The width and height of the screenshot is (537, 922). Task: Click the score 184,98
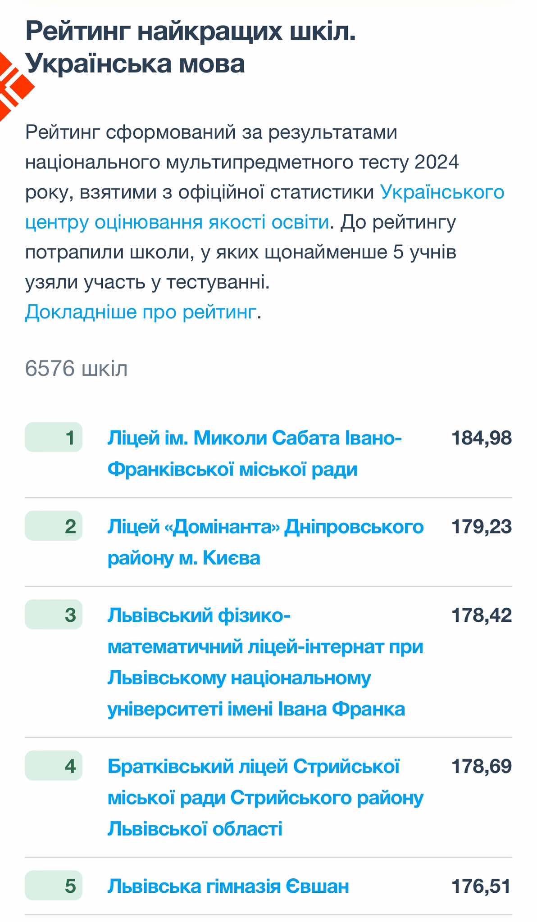coord(481,438)
